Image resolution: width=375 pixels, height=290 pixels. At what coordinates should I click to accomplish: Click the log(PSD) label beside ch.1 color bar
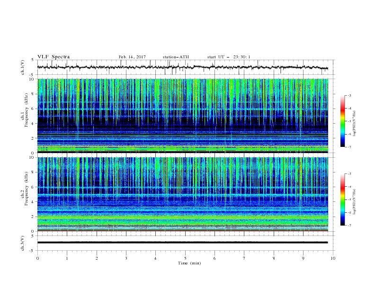[354, 124]
